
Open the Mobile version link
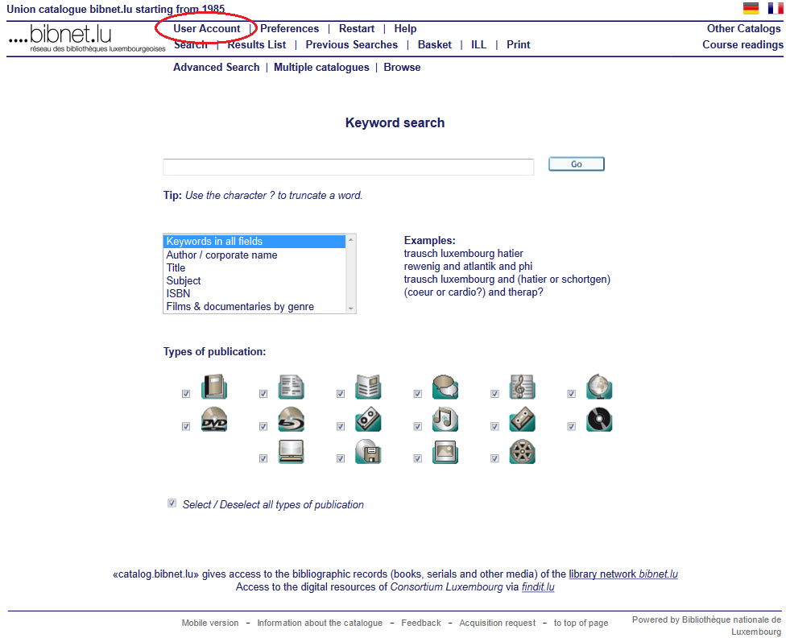(x=210, y=623)
